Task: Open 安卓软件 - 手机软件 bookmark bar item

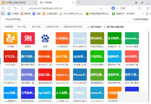Action: pyautogui.click(x=124, y=14)
